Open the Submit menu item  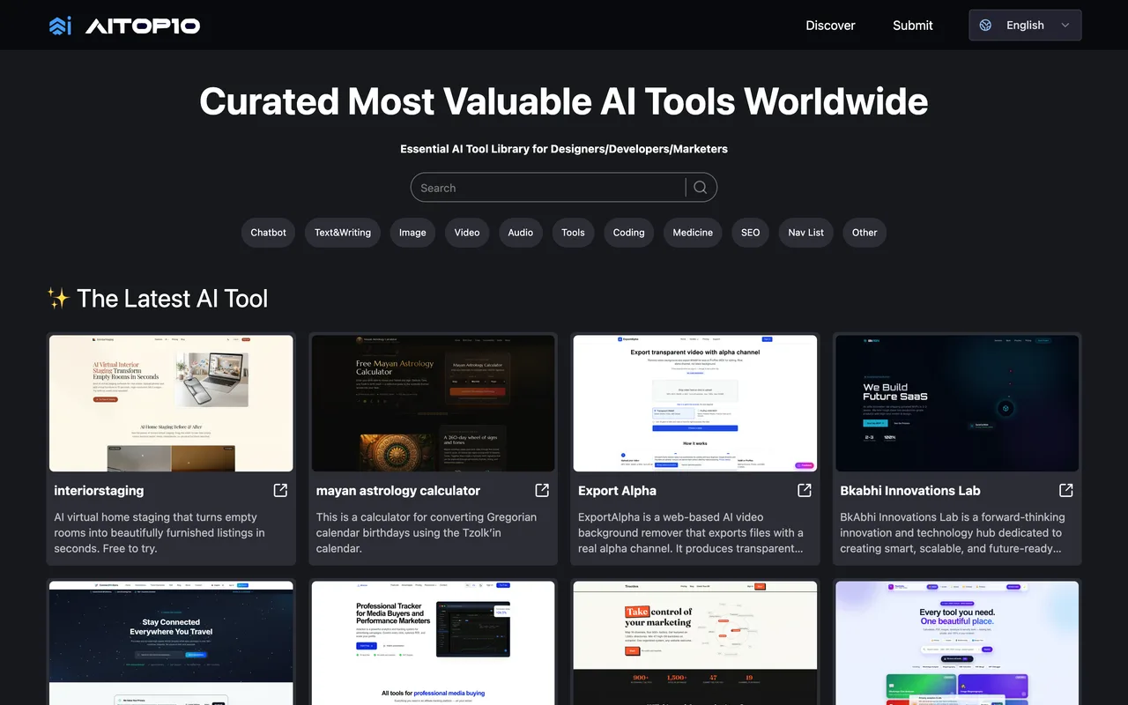(x=912, y=26)
